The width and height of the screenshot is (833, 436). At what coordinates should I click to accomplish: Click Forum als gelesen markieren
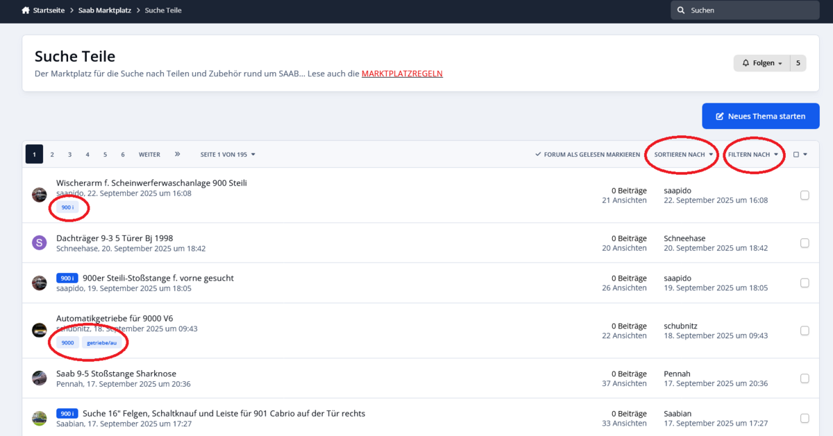click(587, 155)
